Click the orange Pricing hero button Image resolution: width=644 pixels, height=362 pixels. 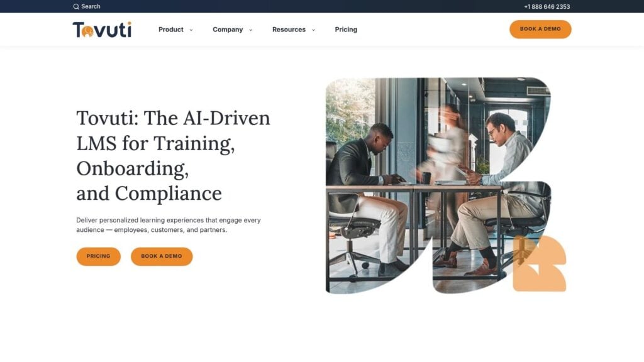click(99, 256)
